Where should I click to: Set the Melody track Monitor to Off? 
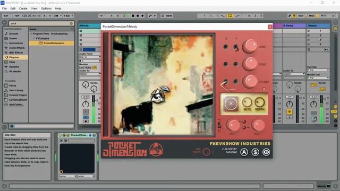[94, 67]
